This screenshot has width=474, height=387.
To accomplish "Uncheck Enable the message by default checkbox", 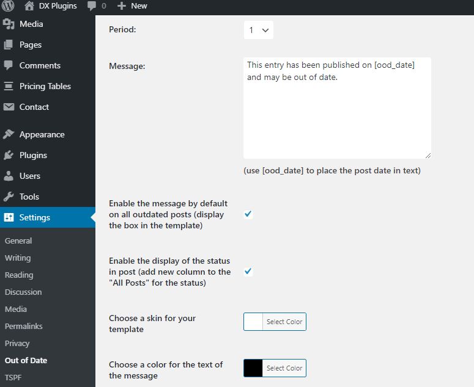I will [x=248, y=214].
